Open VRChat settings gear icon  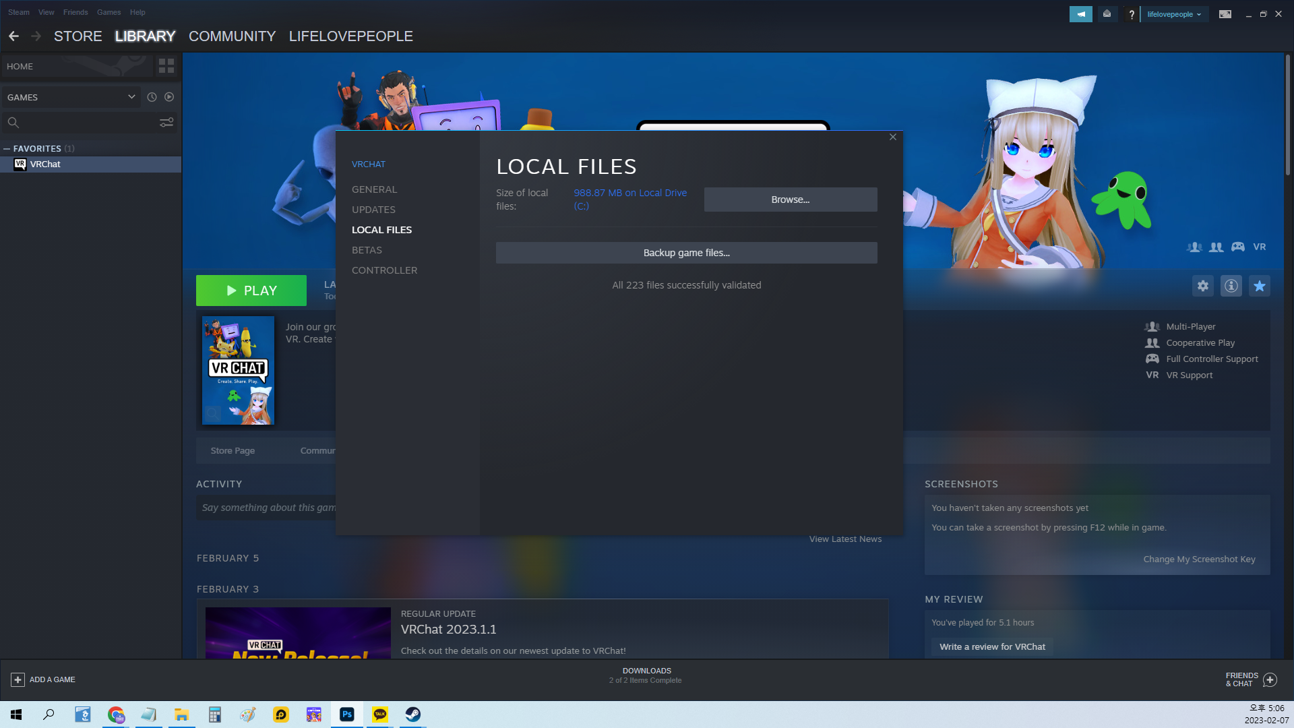point(1203,286)
